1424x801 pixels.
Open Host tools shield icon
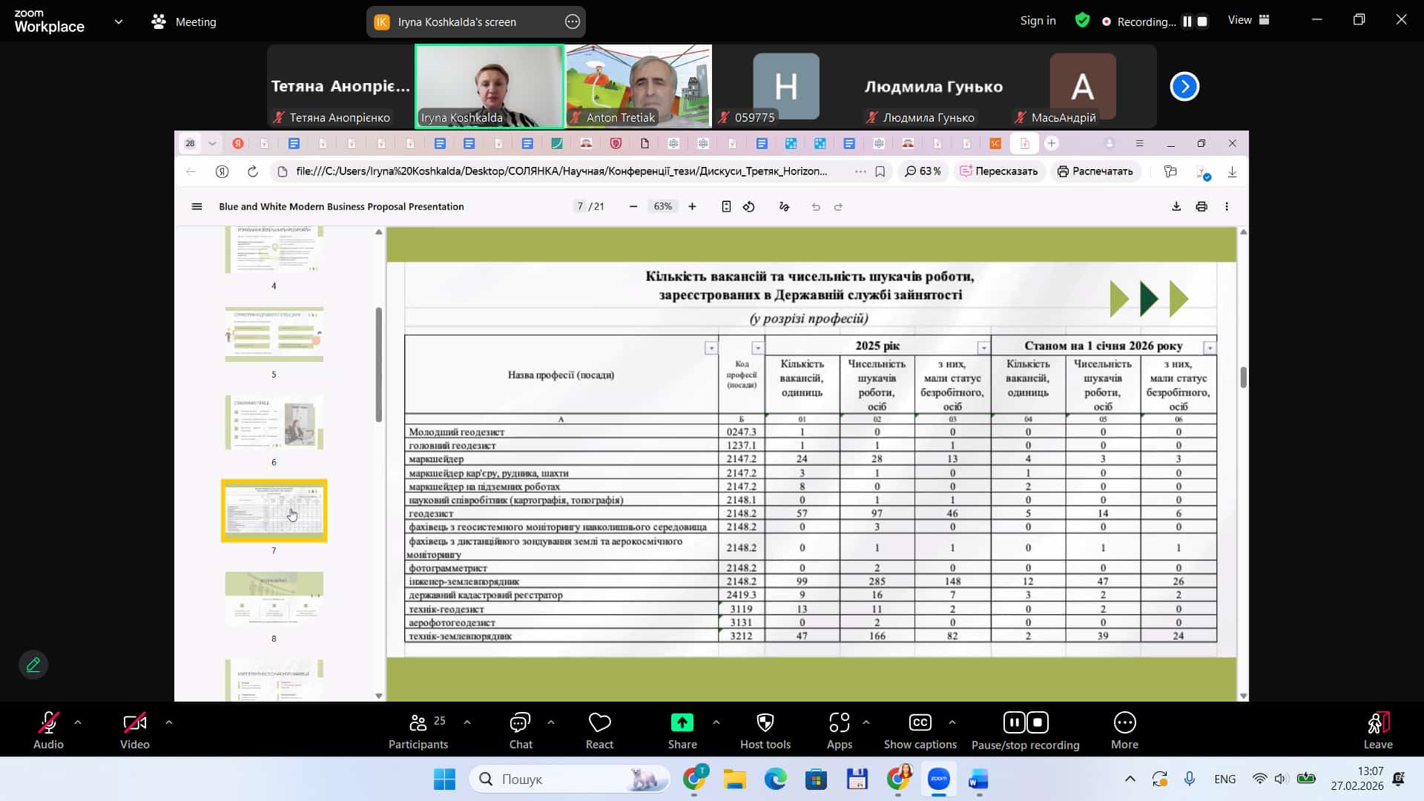click(765, 723)
